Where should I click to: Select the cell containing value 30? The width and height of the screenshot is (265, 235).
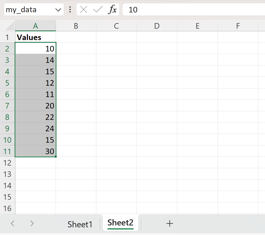coord(35,151)
